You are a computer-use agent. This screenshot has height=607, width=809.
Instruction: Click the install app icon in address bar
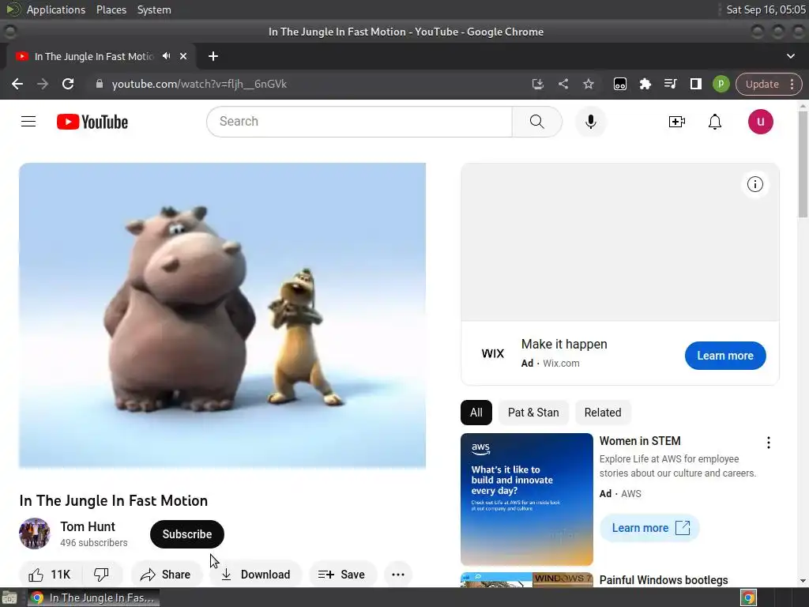(x=537, y=84)
